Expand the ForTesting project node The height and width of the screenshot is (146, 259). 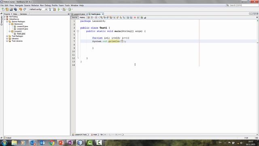pos(5,17)
